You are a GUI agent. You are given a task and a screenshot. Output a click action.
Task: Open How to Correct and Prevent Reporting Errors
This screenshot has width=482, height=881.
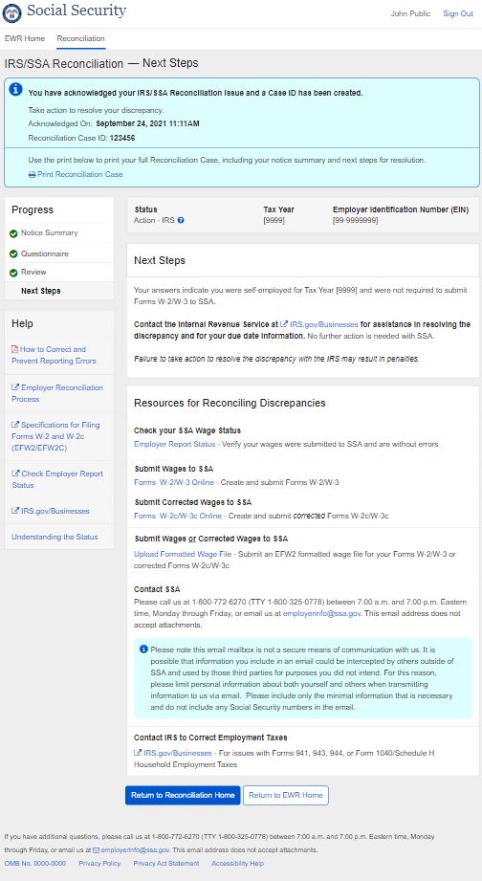(54, 355)
